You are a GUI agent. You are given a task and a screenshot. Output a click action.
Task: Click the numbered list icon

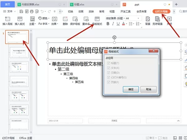click(x=138, y=24)
